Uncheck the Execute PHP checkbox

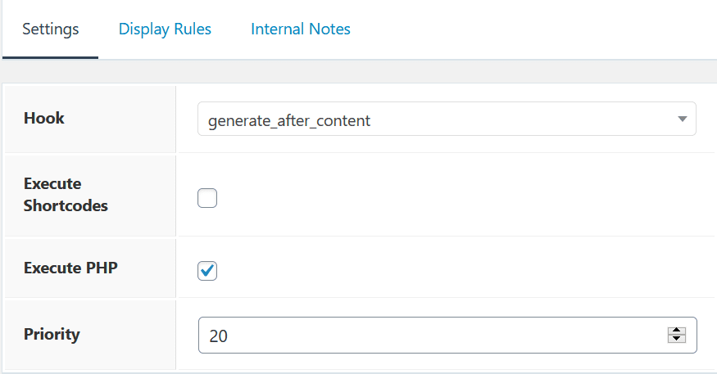tap(207, 271)
